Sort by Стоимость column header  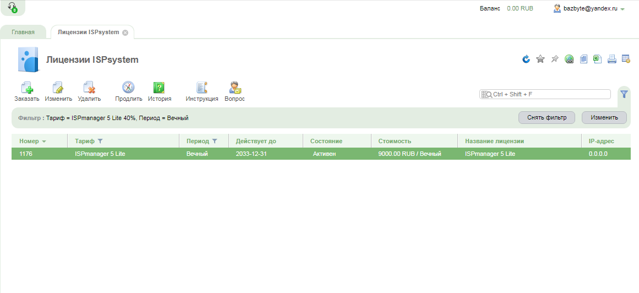click(x=395, y=141)
